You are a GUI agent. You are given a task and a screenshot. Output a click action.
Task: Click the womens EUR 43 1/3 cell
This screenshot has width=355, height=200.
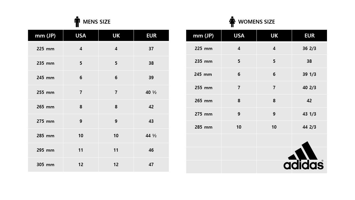click(309, 114)
